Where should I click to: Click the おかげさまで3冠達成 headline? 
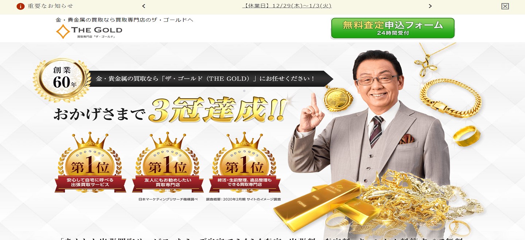[x=169, y=111]
